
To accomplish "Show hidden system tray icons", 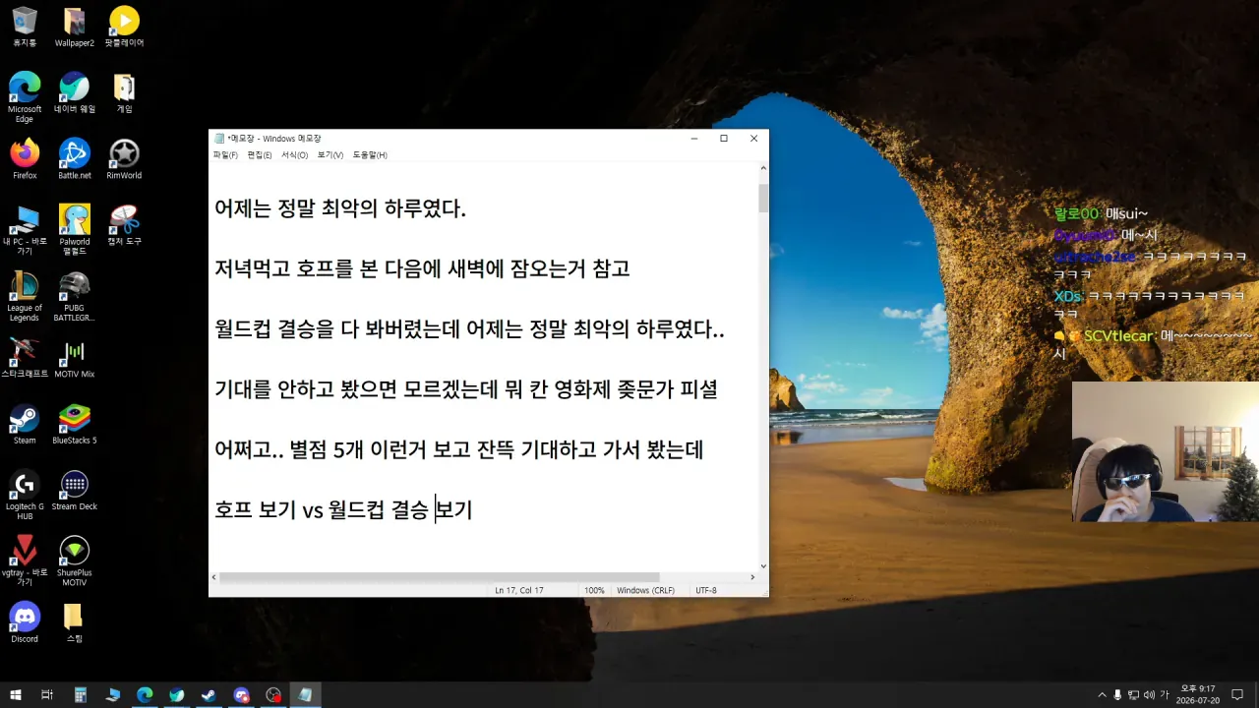I will tap(1102, 695).
